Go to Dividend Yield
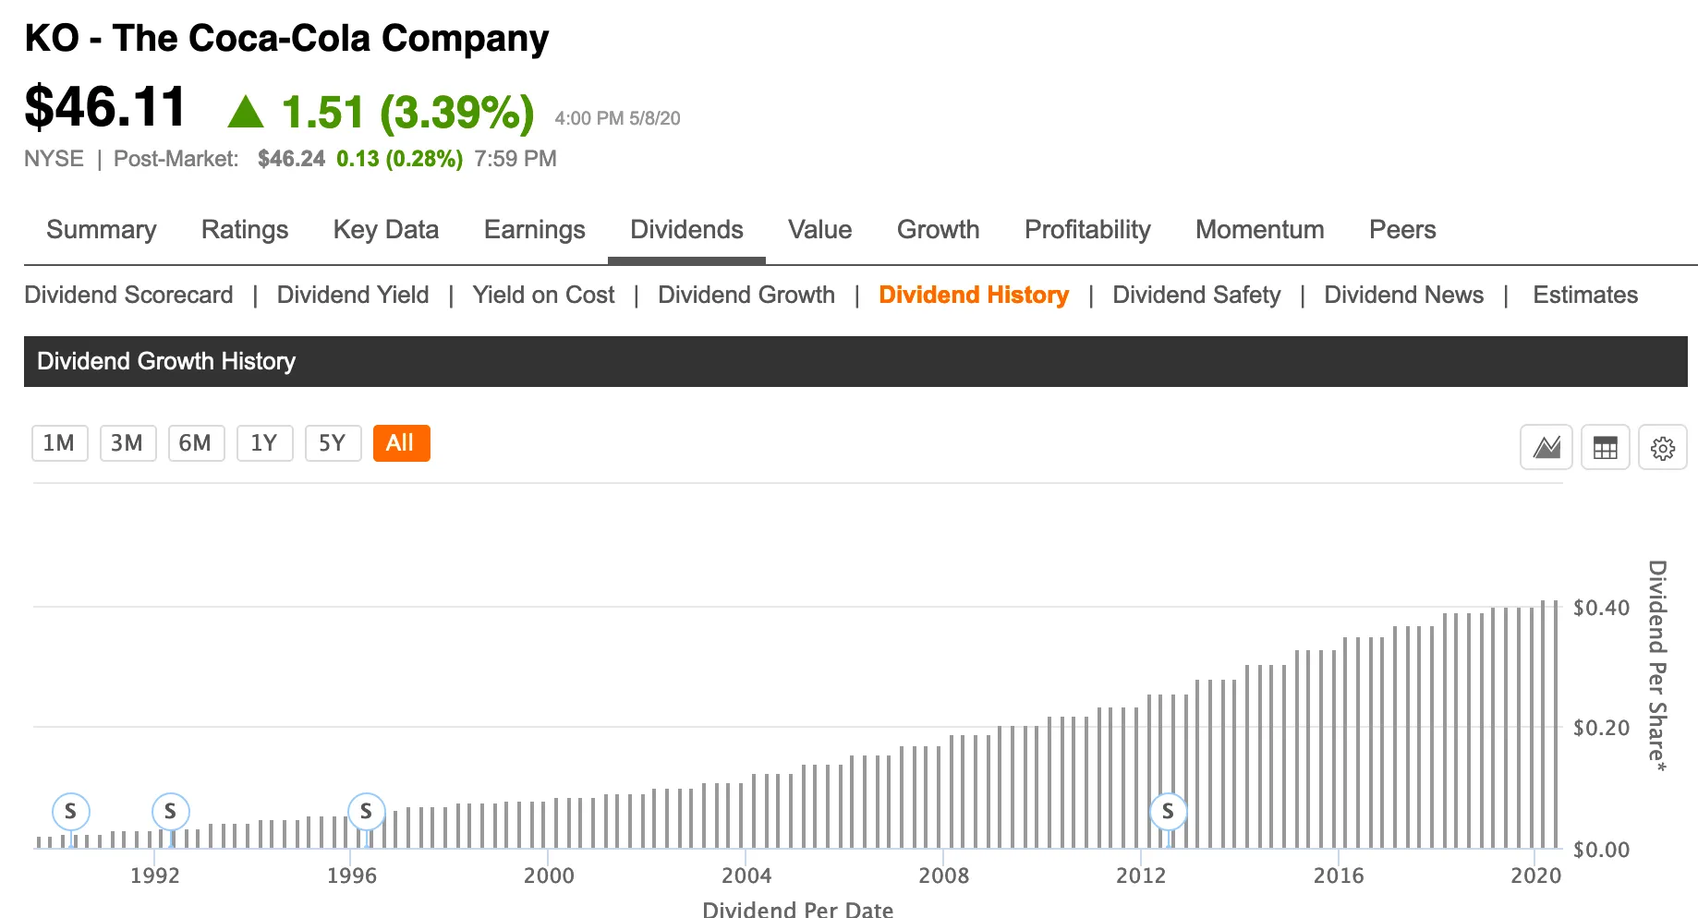Image resolution: width=1698 pixels, height=918 pixels. coord(353,295)
